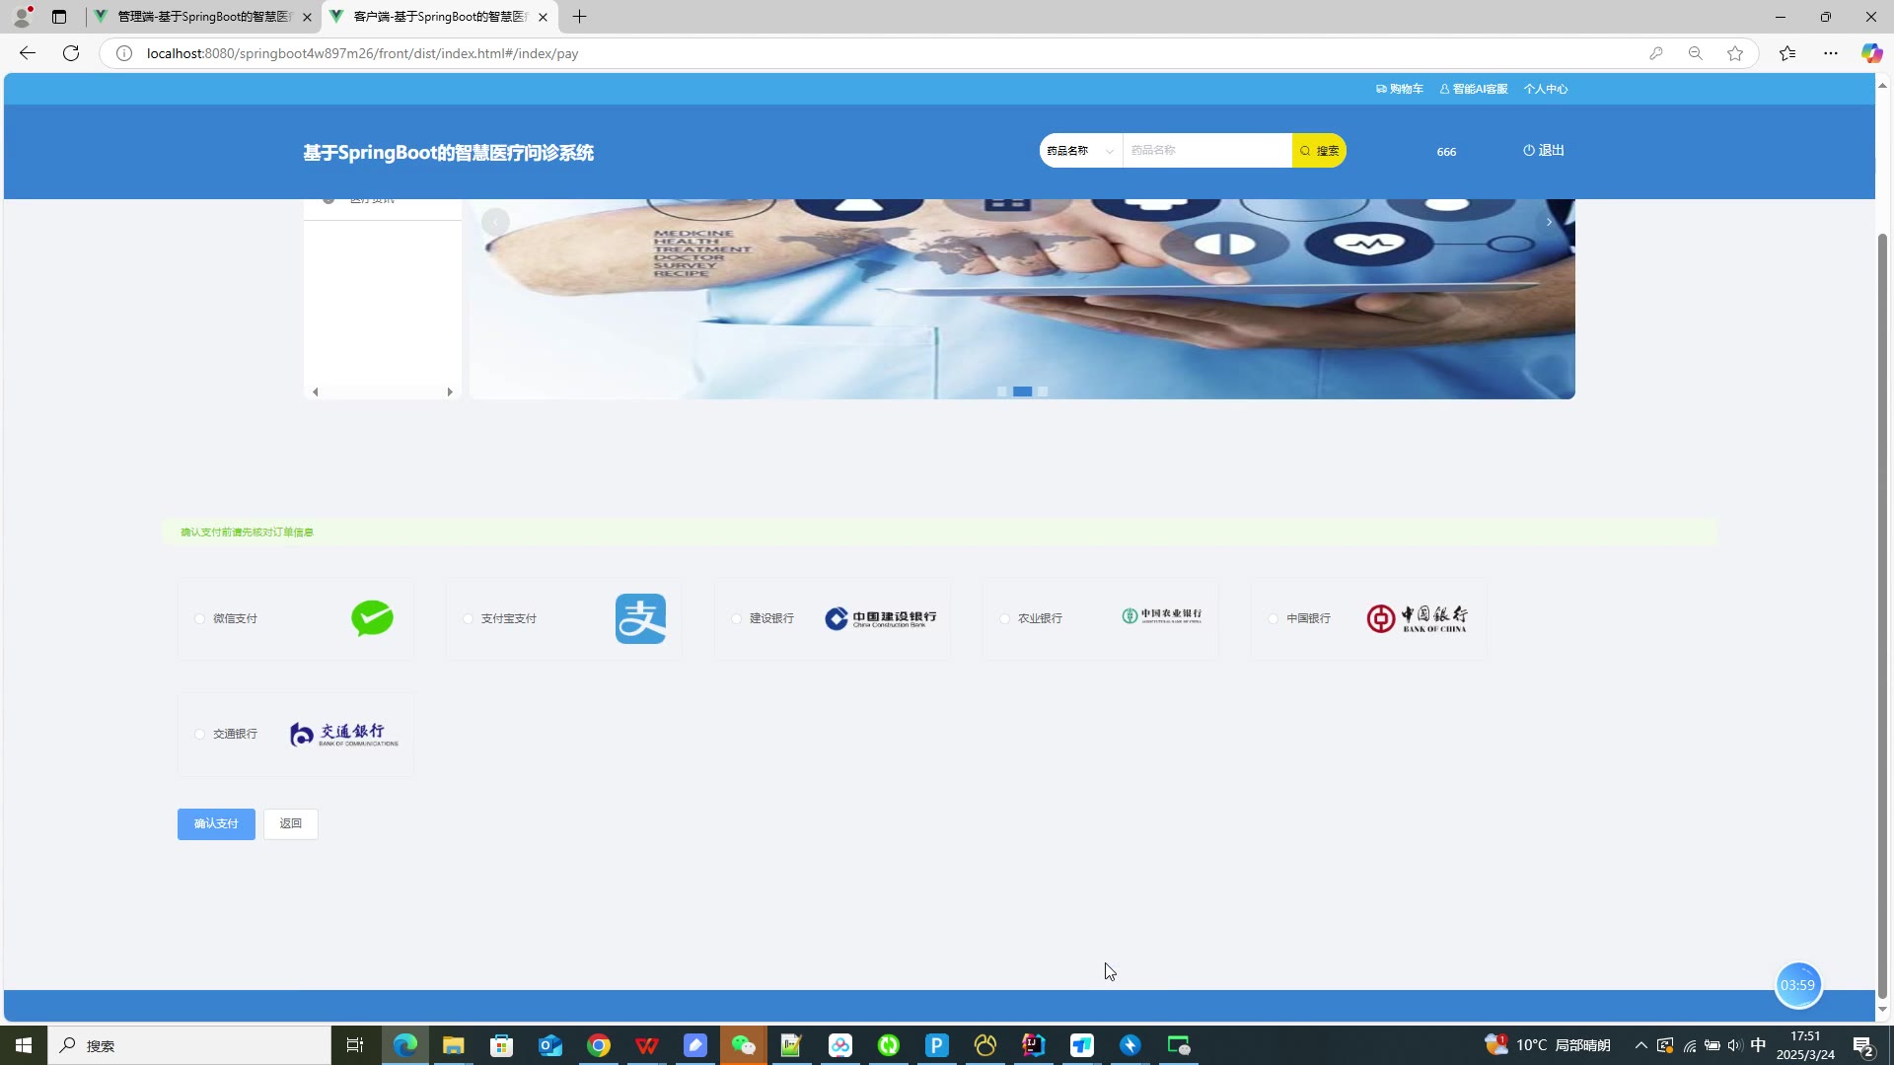Select the 微信支付 radio button
The image size is (1894, 1065).
[x=200, y=618]
